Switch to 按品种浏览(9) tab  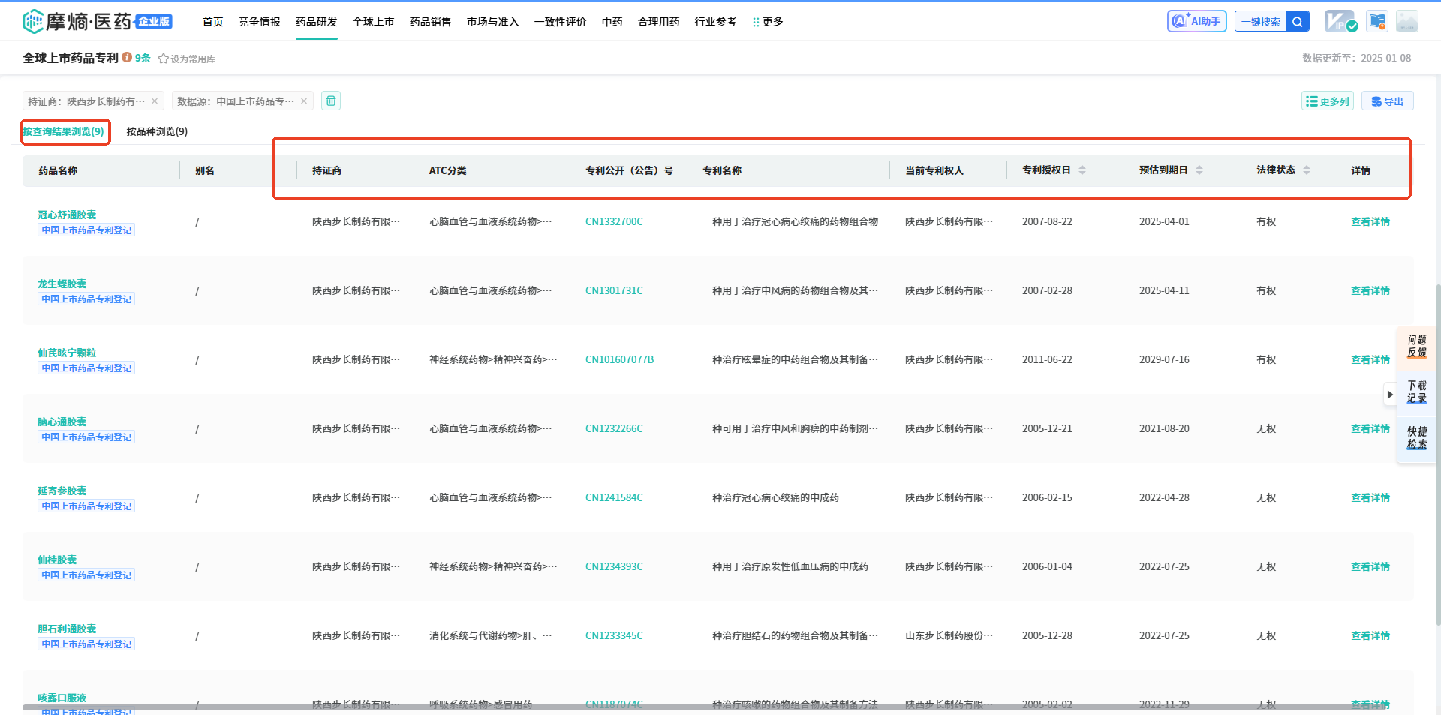[x=157, y=131]
